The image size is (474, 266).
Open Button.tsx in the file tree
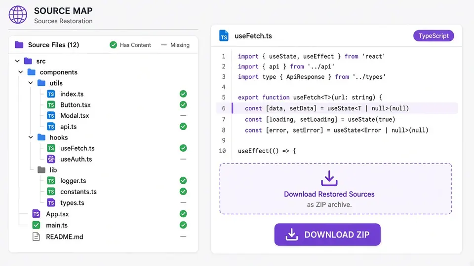(x=75, y=105)
